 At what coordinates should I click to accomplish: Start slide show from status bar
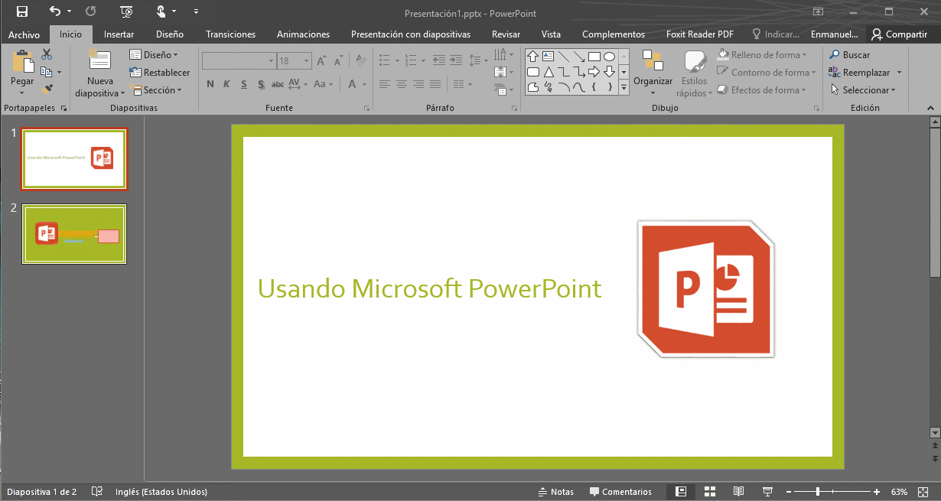point(767,491)
